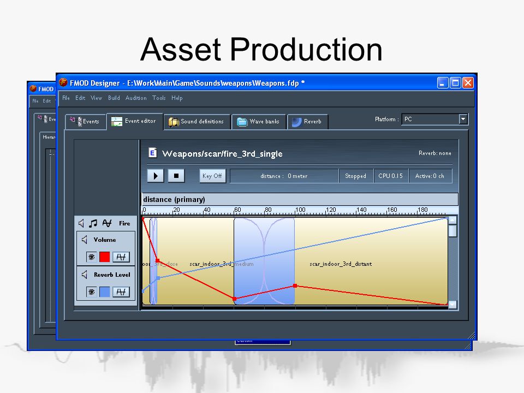Minimize the front FMOD Designer window
The image size is (524, 393).
click(x=443, y=82)
